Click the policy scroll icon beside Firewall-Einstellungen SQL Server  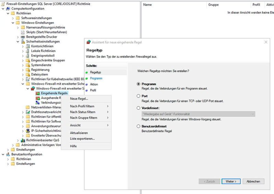coord(3,4)
